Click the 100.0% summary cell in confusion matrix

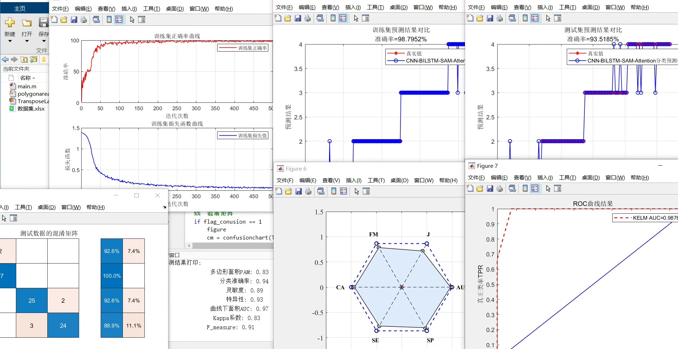112,276
